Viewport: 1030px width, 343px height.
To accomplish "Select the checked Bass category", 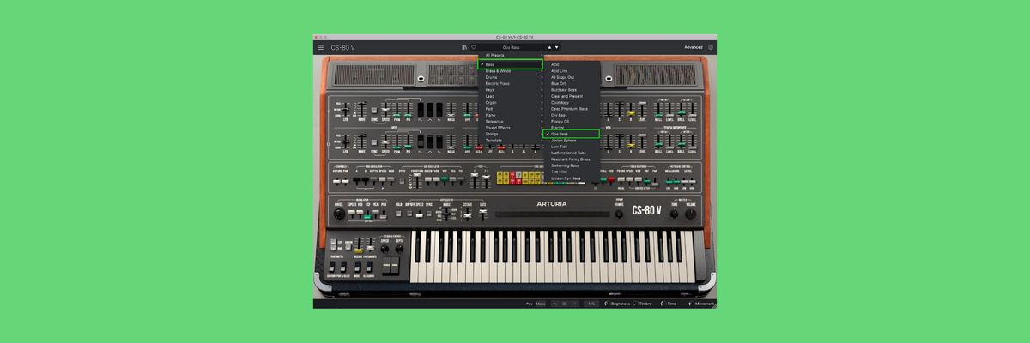I will click(511, 64).
